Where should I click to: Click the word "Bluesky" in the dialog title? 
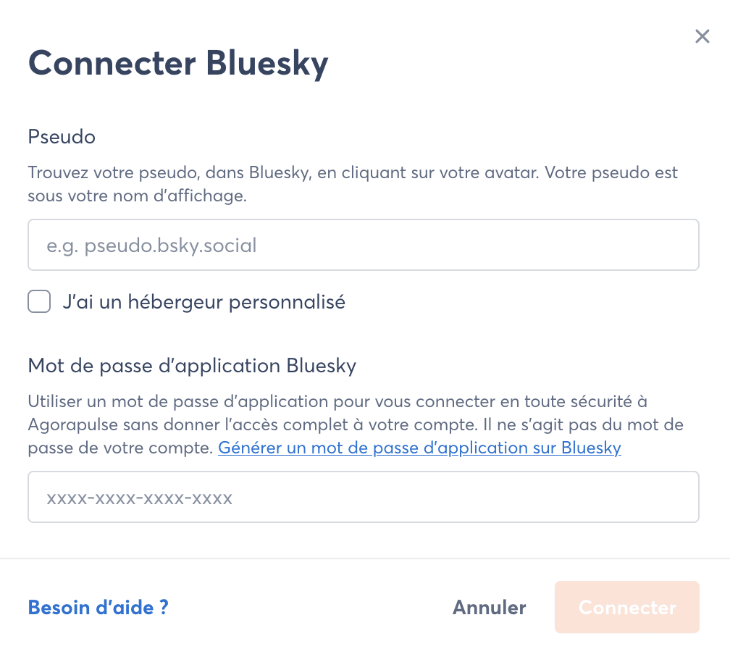pos(267,63)
